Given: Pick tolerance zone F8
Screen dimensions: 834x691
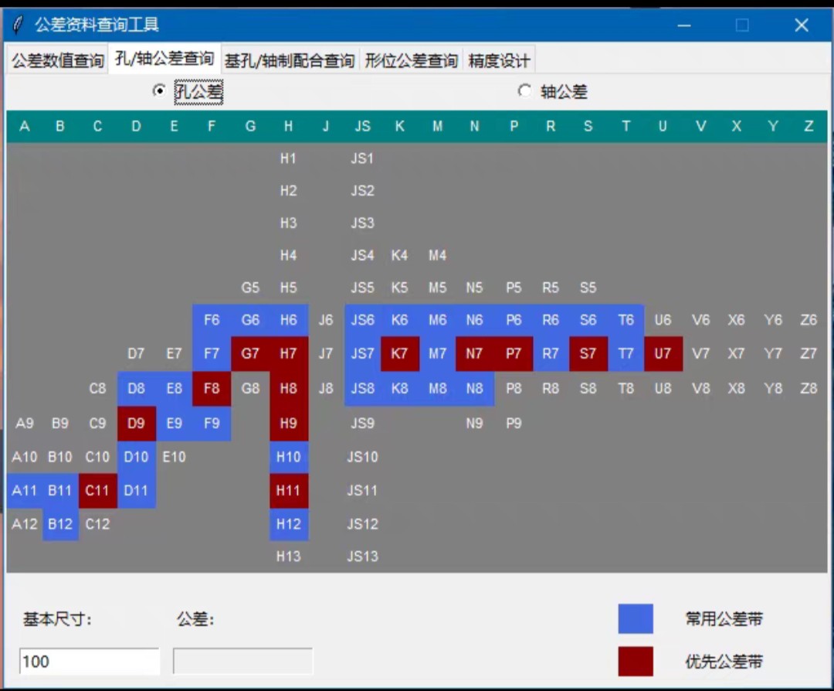Looking at the screenshot, I should click(212, 389).
